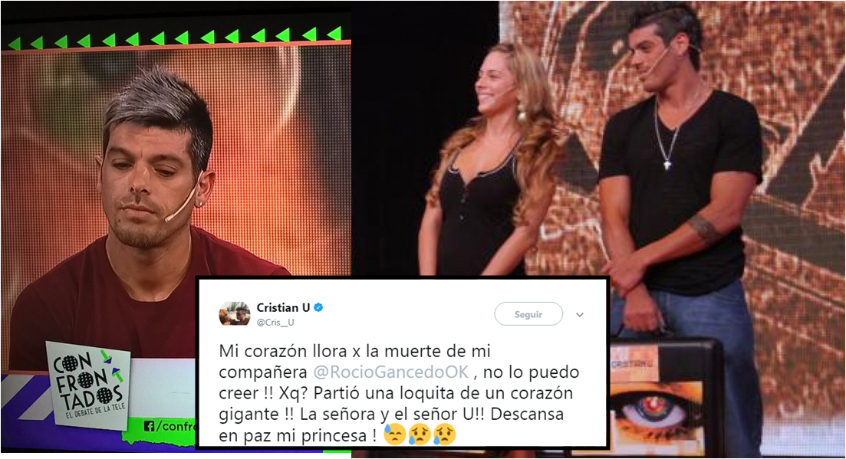Image resolution: width=846 pixels, height=459 pixels.
Task: Click the first sweating sad emoji
Action: (394, 434)
